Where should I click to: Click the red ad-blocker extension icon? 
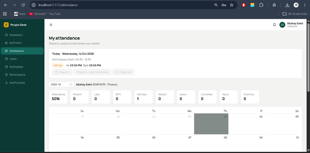pos(244,5)
